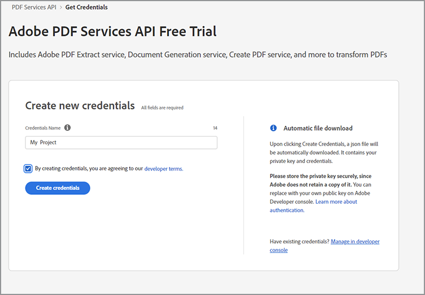Click the Create credentials button
Image resolution: width=425 pixels, height=295 pixels.
click(57, 188)
